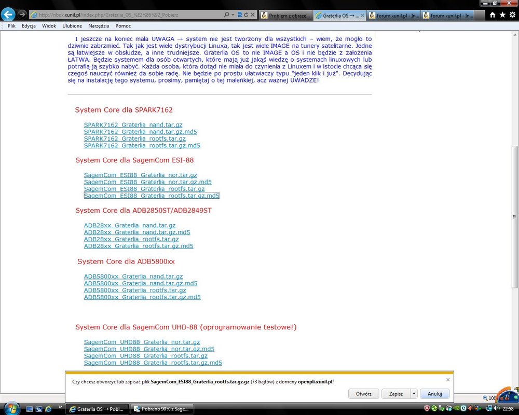Click the zoom level indicator in status bar

489,398
